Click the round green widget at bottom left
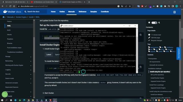This screenshot has width=183, height=102. (x=5, y=94)
